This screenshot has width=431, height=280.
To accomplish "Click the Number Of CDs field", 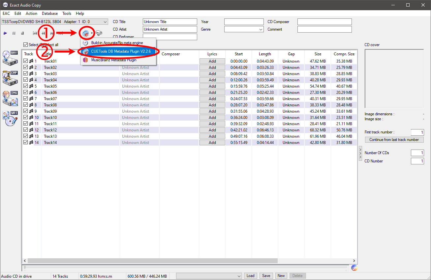I will 417,153.
